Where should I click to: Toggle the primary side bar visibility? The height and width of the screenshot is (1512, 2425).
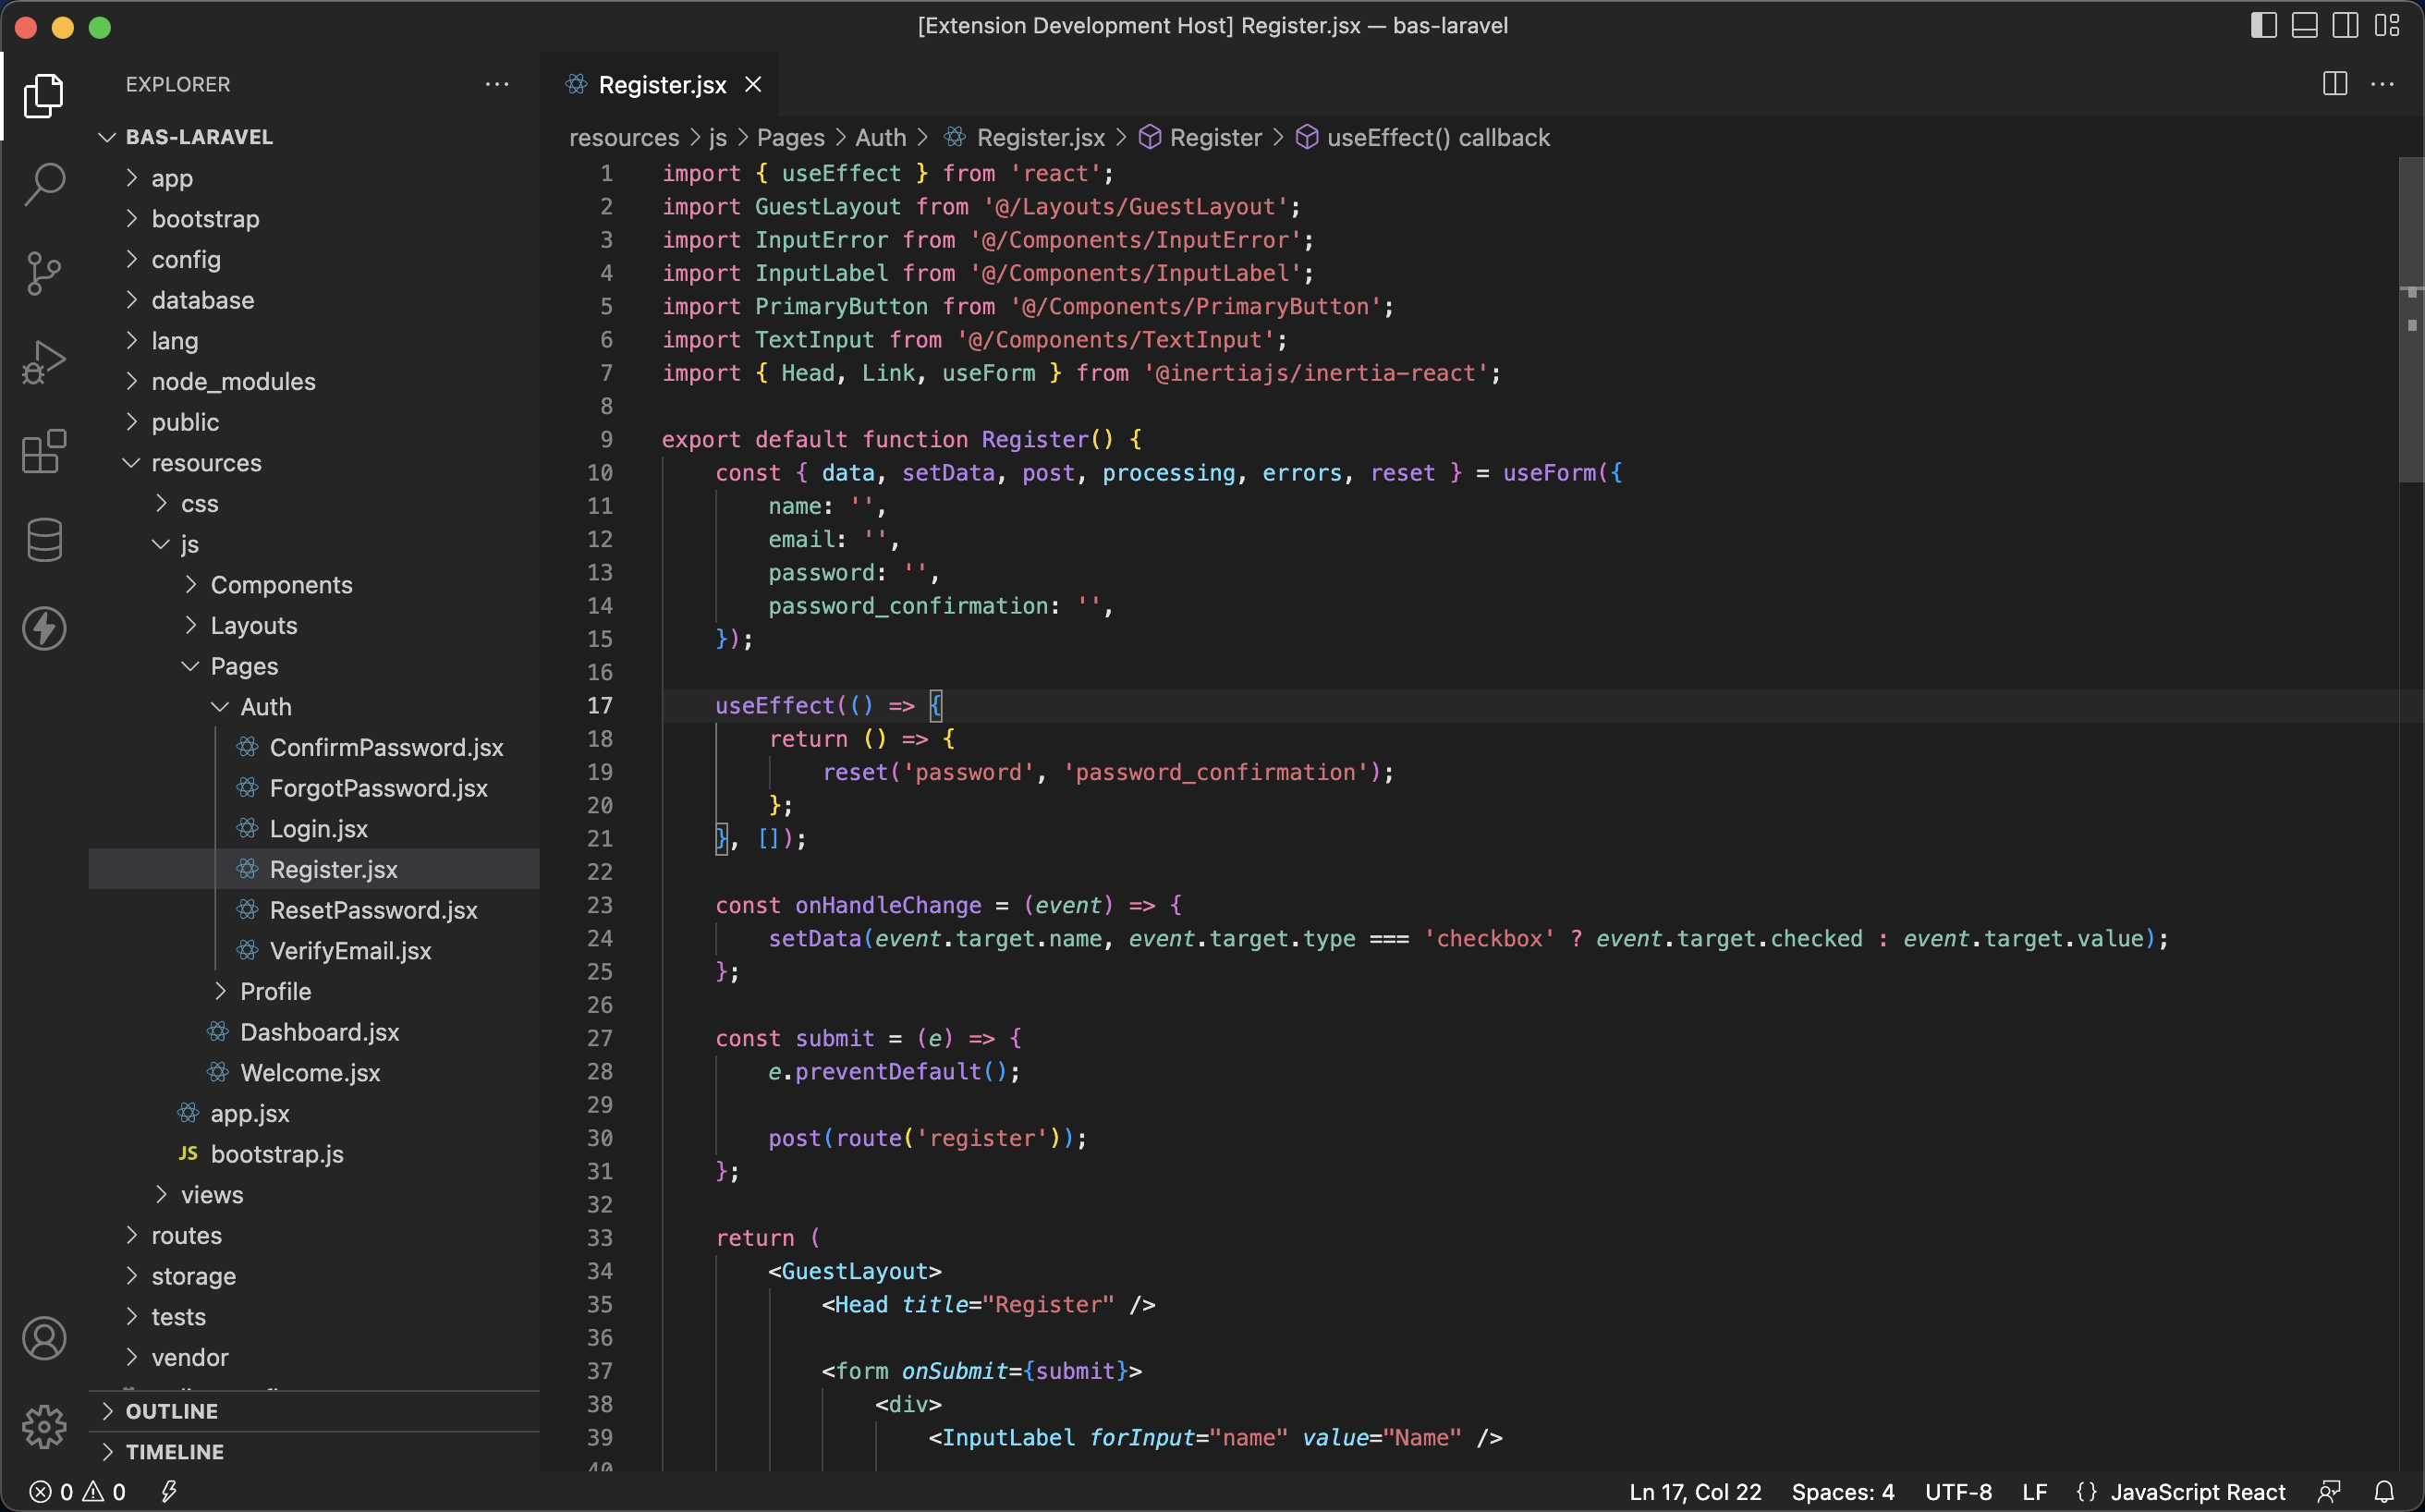tap(2263, 26)
